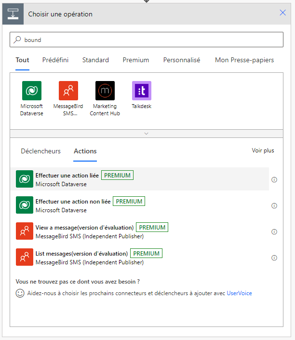Click Dataverse icon beside Effectuer une action non liée
Image resolution: width=295 pixels, height=340 pixels.
[x=25, y=205]
